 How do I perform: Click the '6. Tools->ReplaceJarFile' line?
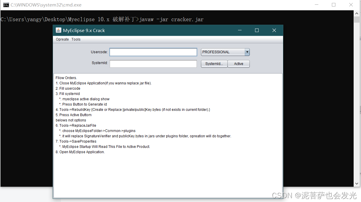tap(76, 126)
